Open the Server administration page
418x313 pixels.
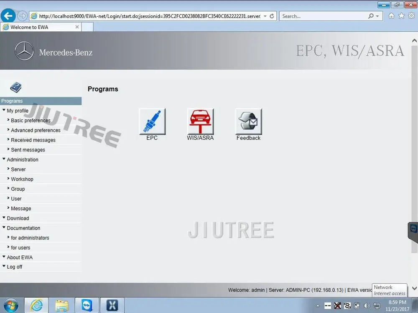click(x=18, y=169)
